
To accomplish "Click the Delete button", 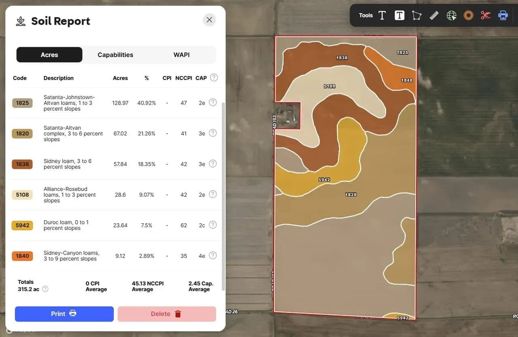I will tap(167, 314).
